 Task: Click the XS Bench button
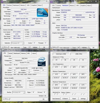click(65, 99)
